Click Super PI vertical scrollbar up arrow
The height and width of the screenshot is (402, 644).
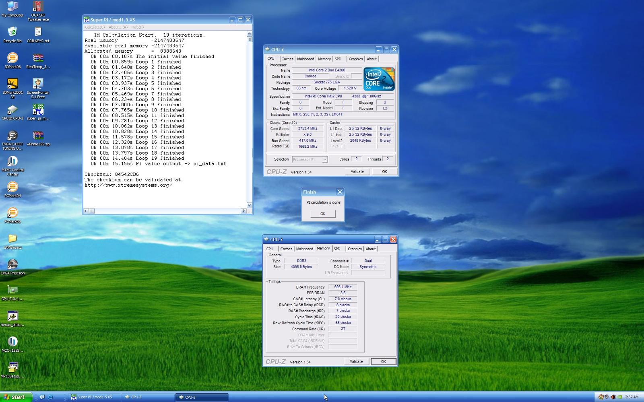(249, 34)
